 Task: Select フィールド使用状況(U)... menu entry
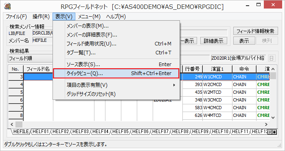116,44
